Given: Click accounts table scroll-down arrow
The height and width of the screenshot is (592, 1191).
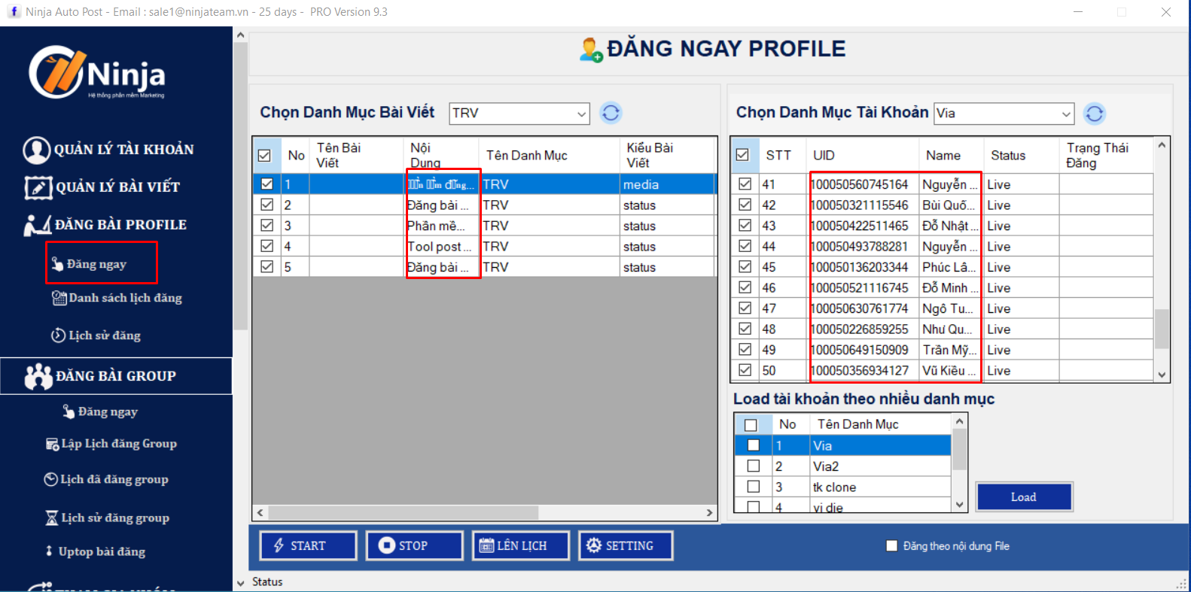Looking at the screenshot, I should tap(1162, 375).
